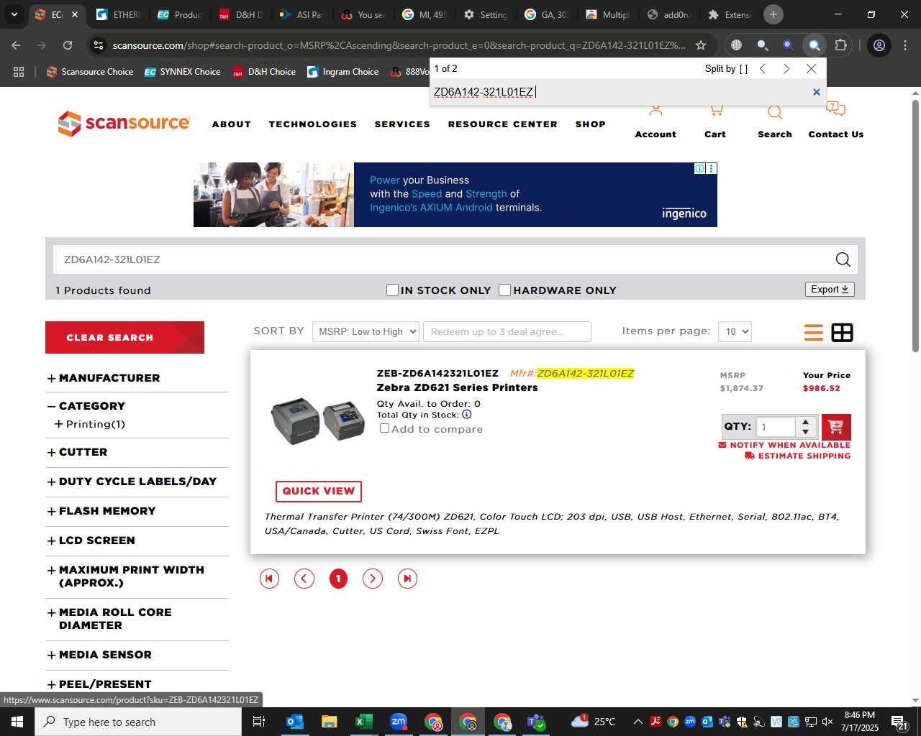Image resolution: width=921 pixels, height=736 pixels.
Task: Show Total Qty in Stock info
Action: coord(466,414)
